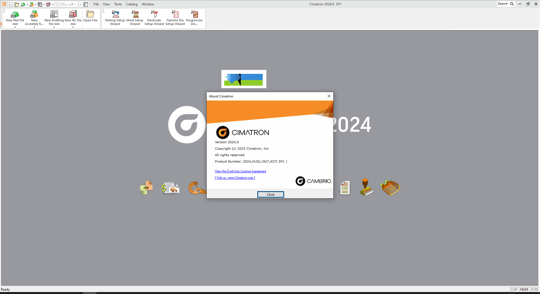Viewport: 540px width, 294px height.
Task: Expand the arrow below New NC file mm
Action: click(73, 27)
